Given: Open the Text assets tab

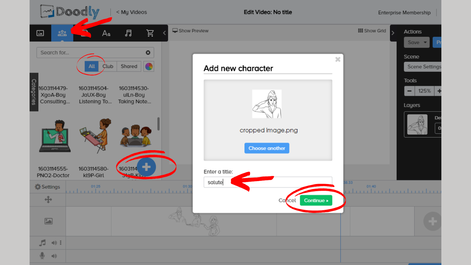Looking at the screenshot, I should 106,33.
